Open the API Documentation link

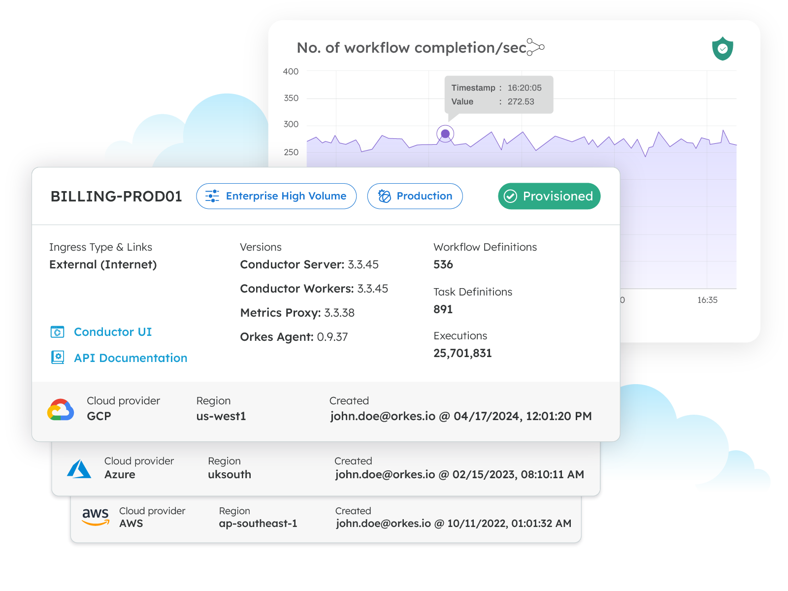pyautogui.click(x=131, y=358)
